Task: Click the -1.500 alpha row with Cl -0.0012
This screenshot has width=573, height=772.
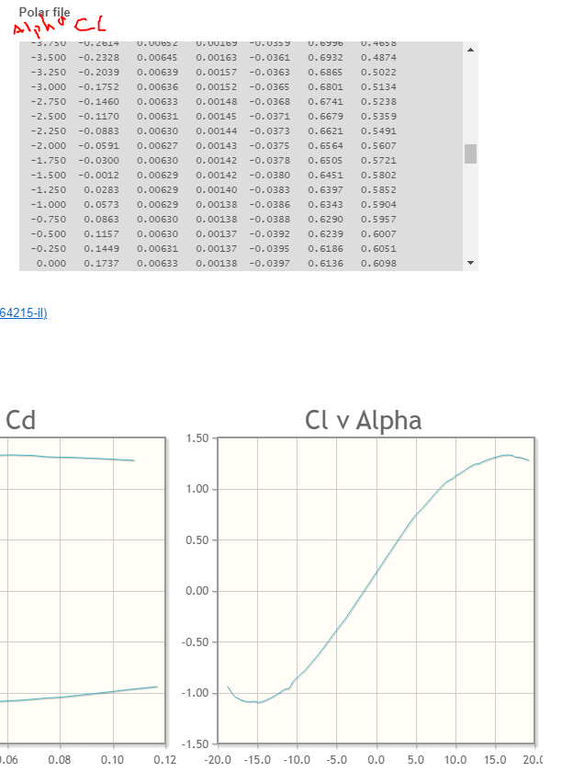Action: click(x=217, y=176)
